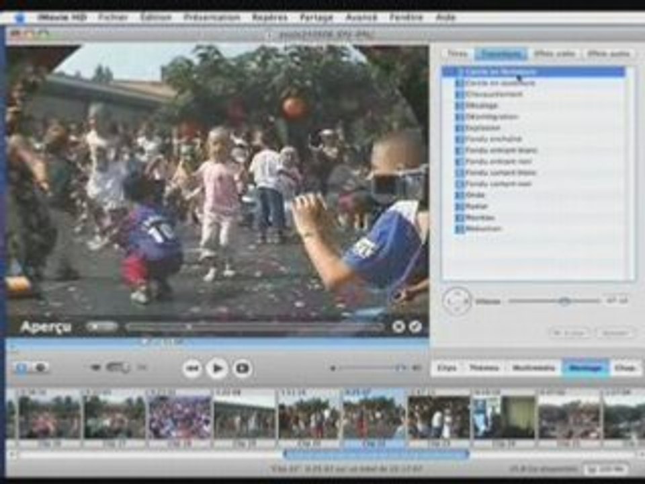The image size is (645, 484).
Task: Select the Fondu entrant noir transition
Action: pyautogui.click(x=533, y=161)
